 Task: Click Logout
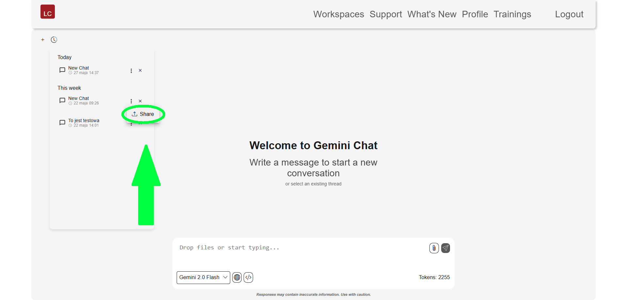[569, 14]
